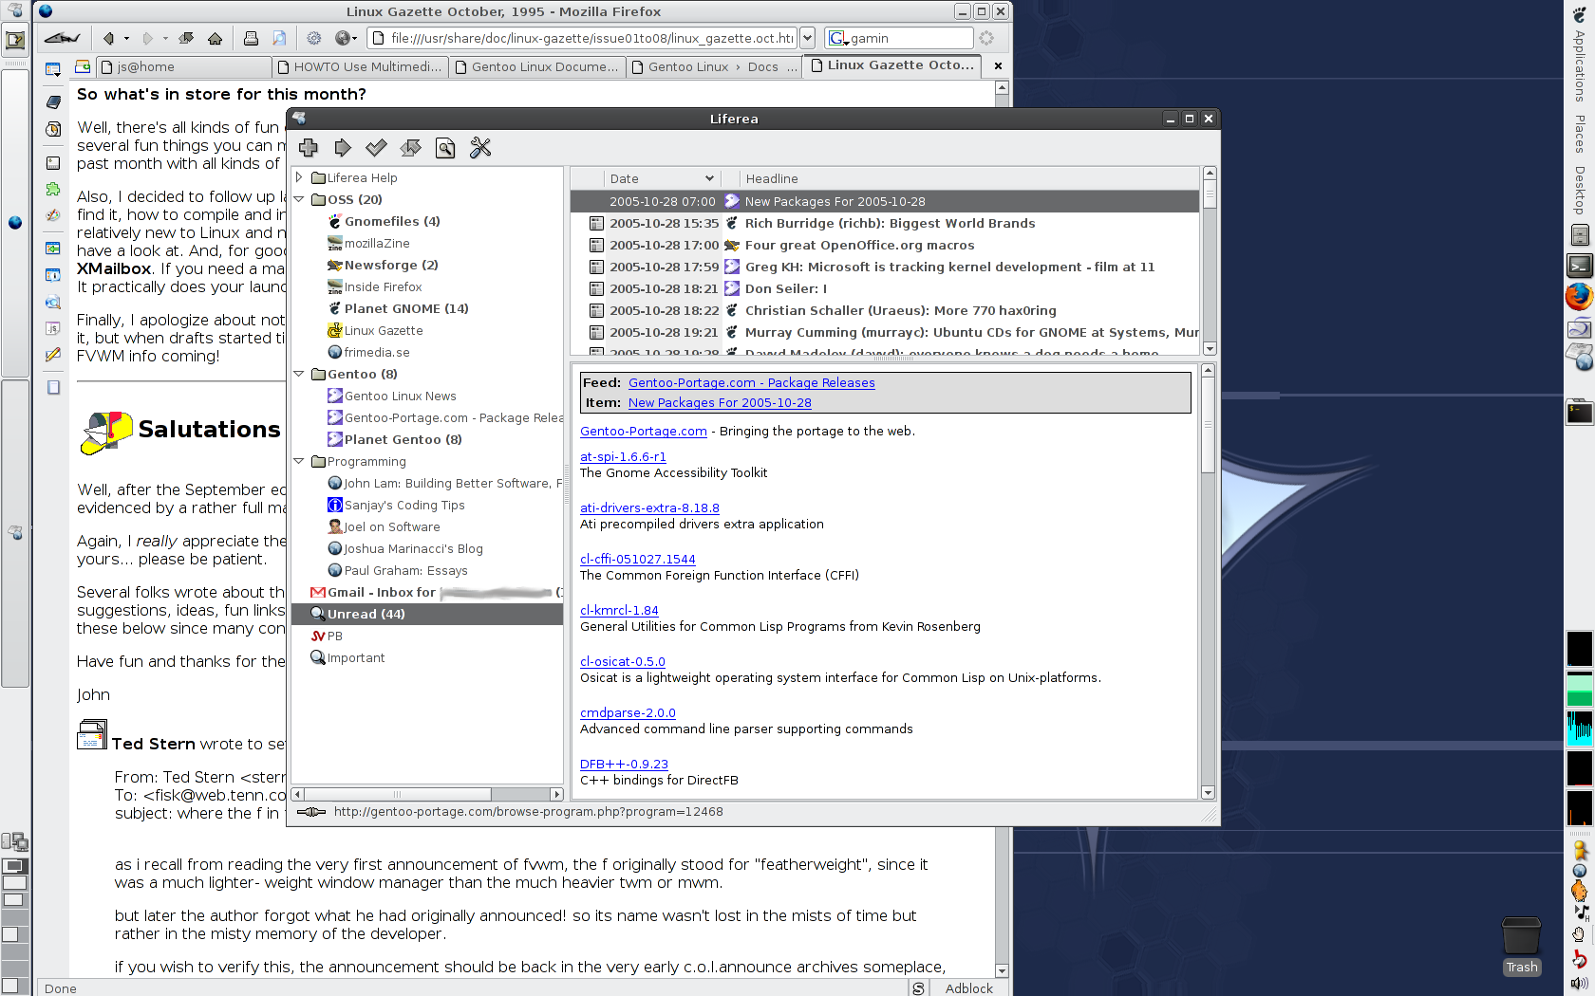Viewport: 1595px width, 996px height.
Task: Select the Planet GNOME (14) feed
Action: (x=406, y=308)
